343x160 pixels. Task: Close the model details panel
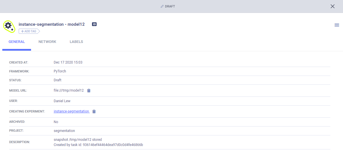pyautogui.click(x=332, y=6)
